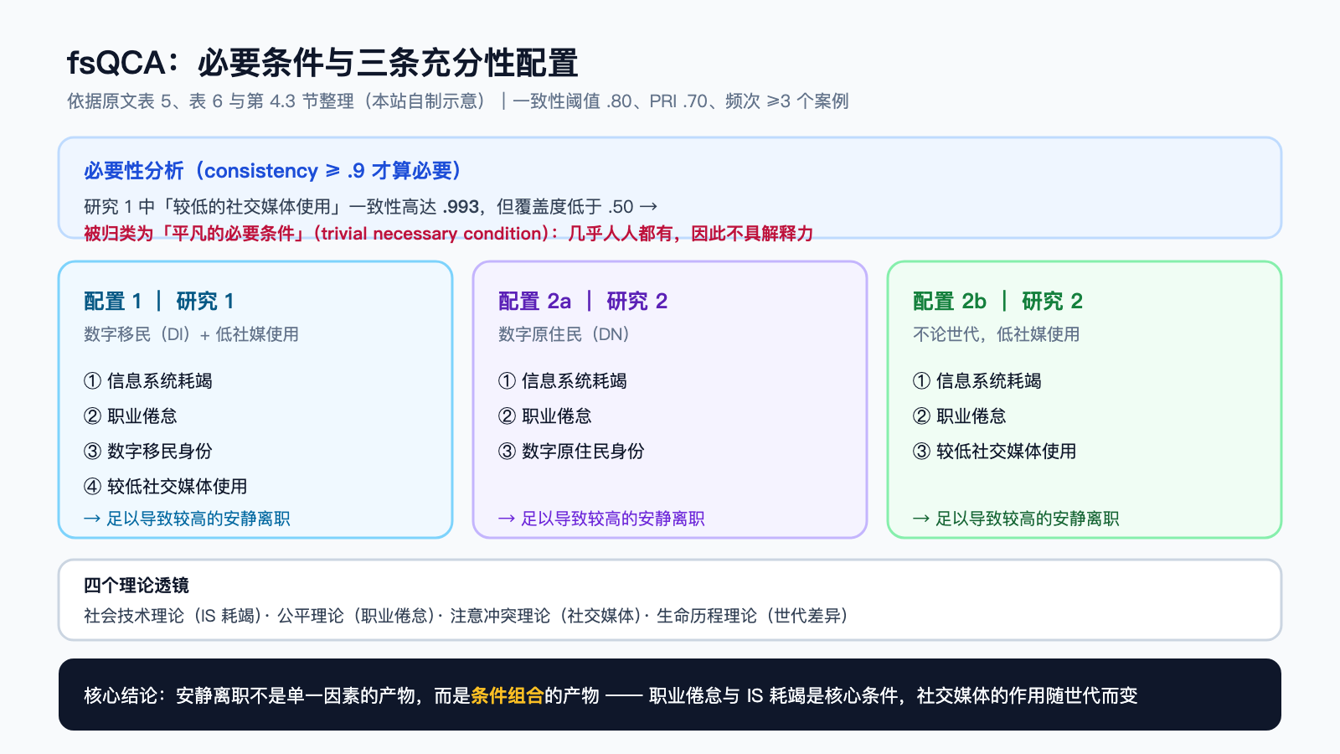
Task: Click '① 信息系统耗竭' in 配置 1 card
Action: pos(148,381)
